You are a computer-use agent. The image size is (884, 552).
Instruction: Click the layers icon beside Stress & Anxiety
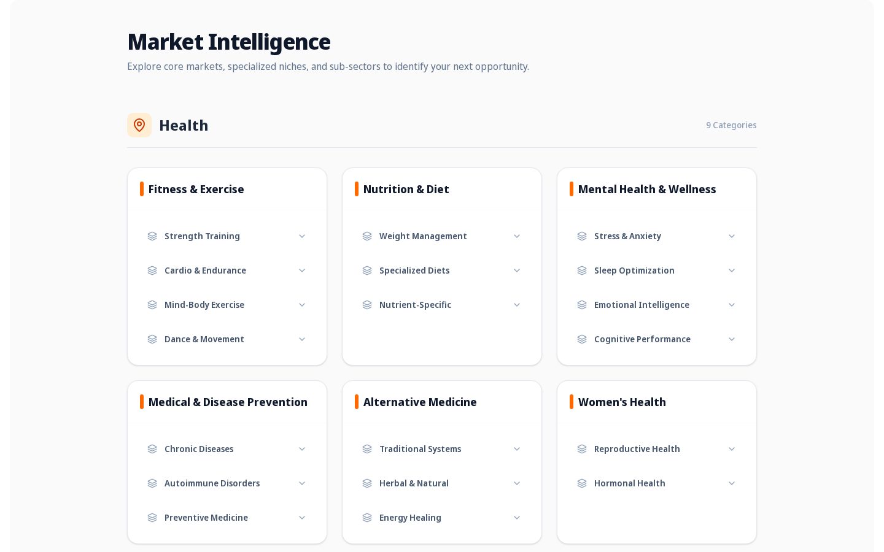(582, 236)
